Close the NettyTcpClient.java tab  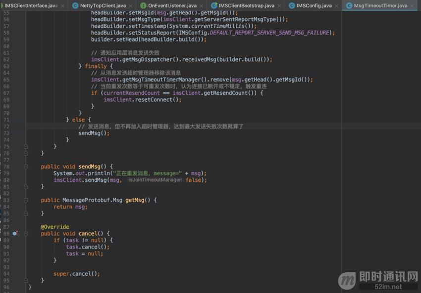point(130,5)
